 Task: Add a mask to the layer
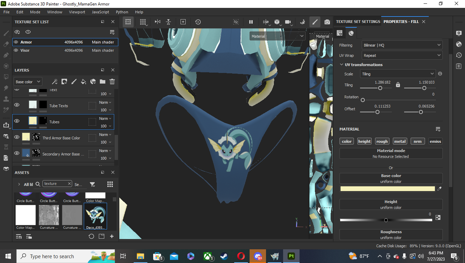pyautogui.click(x=64, y=82)
